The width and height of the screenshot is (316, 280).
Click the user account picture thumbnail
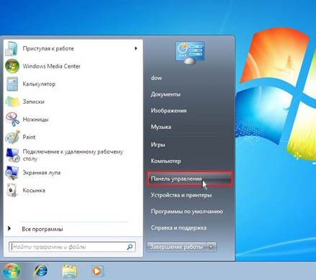[x=190, y=53]
